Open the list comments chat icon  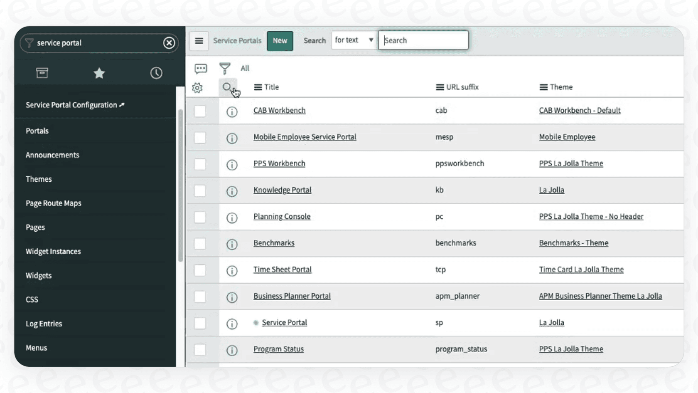pyautogui.click(x=201, y=68)
